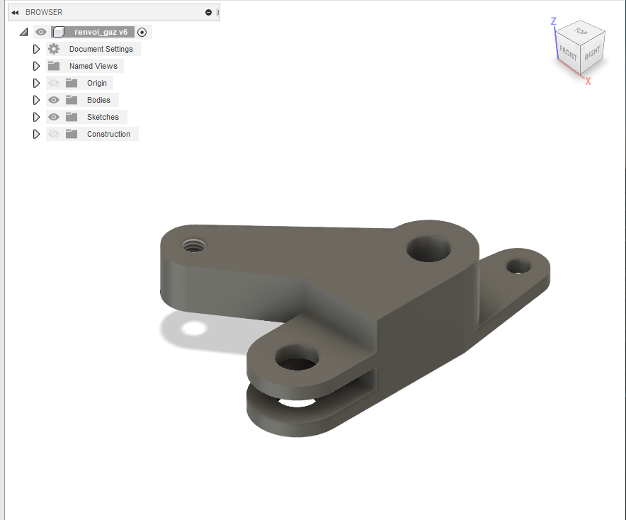Screen dimensions: 626x520
Task: Activate renvoi_gaz v6 component radio button
Action: click(x=142, y=32)
